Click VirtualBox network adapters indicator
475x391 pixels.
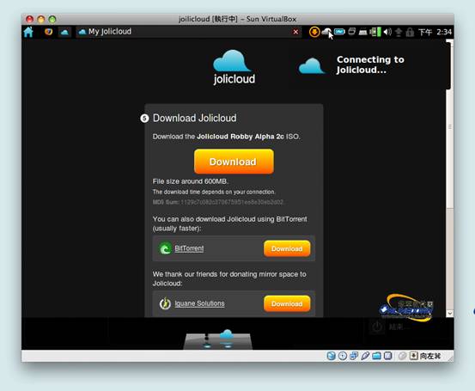tap(354, 356)
